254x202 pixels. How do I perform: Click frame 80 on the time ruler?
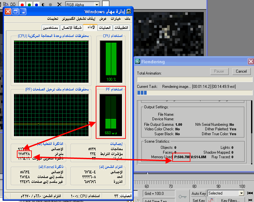194,186
